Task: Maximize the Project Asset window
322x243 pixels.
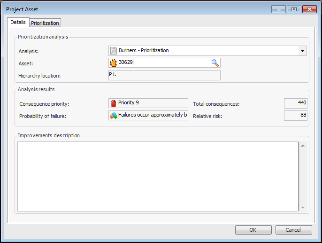Action: (294, 9)
